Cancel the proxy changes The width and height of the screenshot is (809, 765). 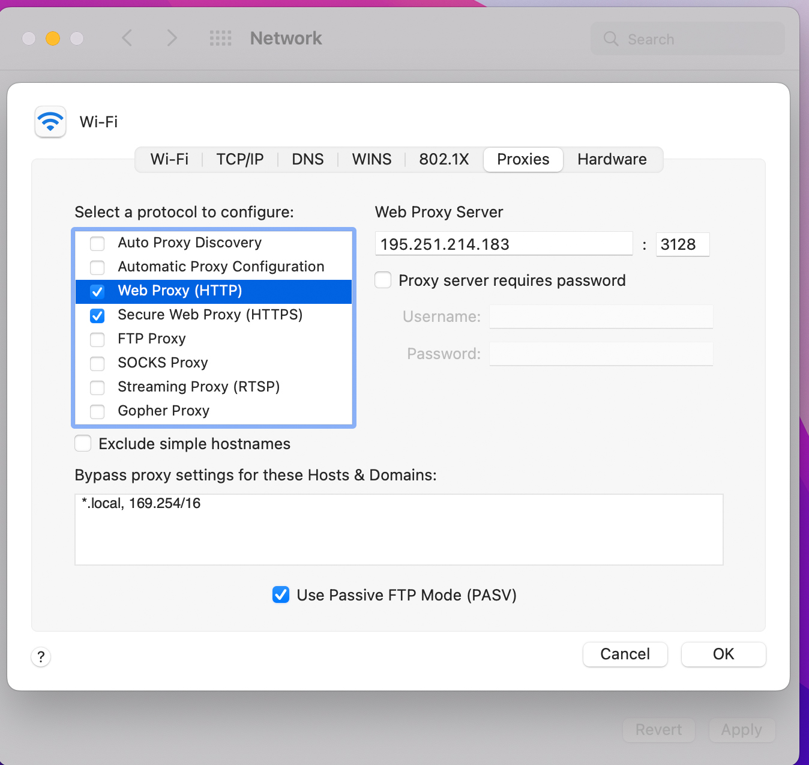click(625, 654)
